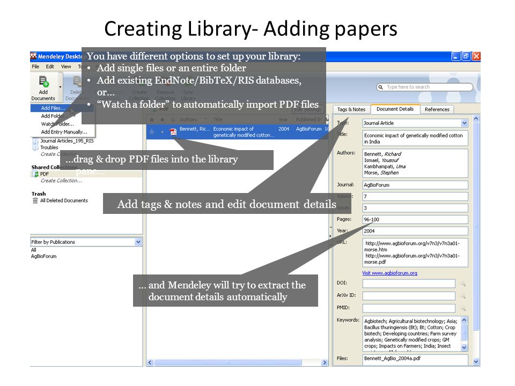Choose Add Entry Manually... from the menu

point(64,132)
